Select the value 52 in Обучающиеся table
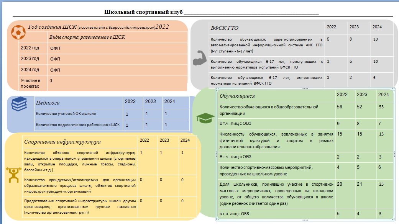The image size is (399, 224). click(x=359, y=107)
